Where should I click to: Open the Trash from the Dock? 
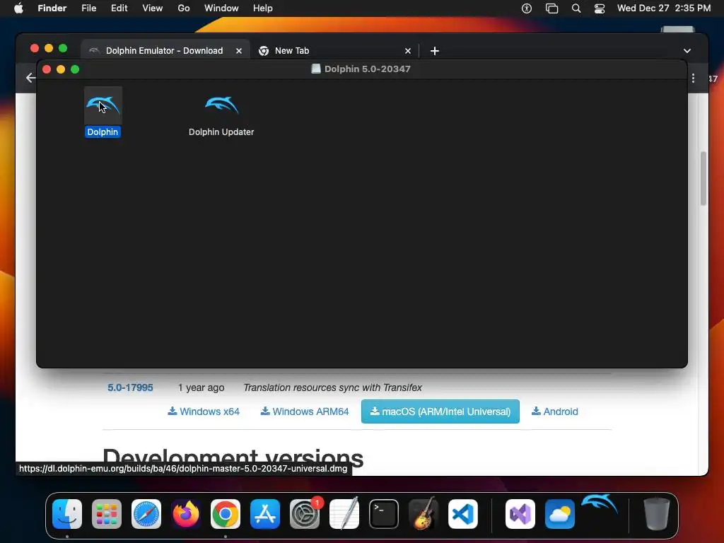(x=657, y=514)
